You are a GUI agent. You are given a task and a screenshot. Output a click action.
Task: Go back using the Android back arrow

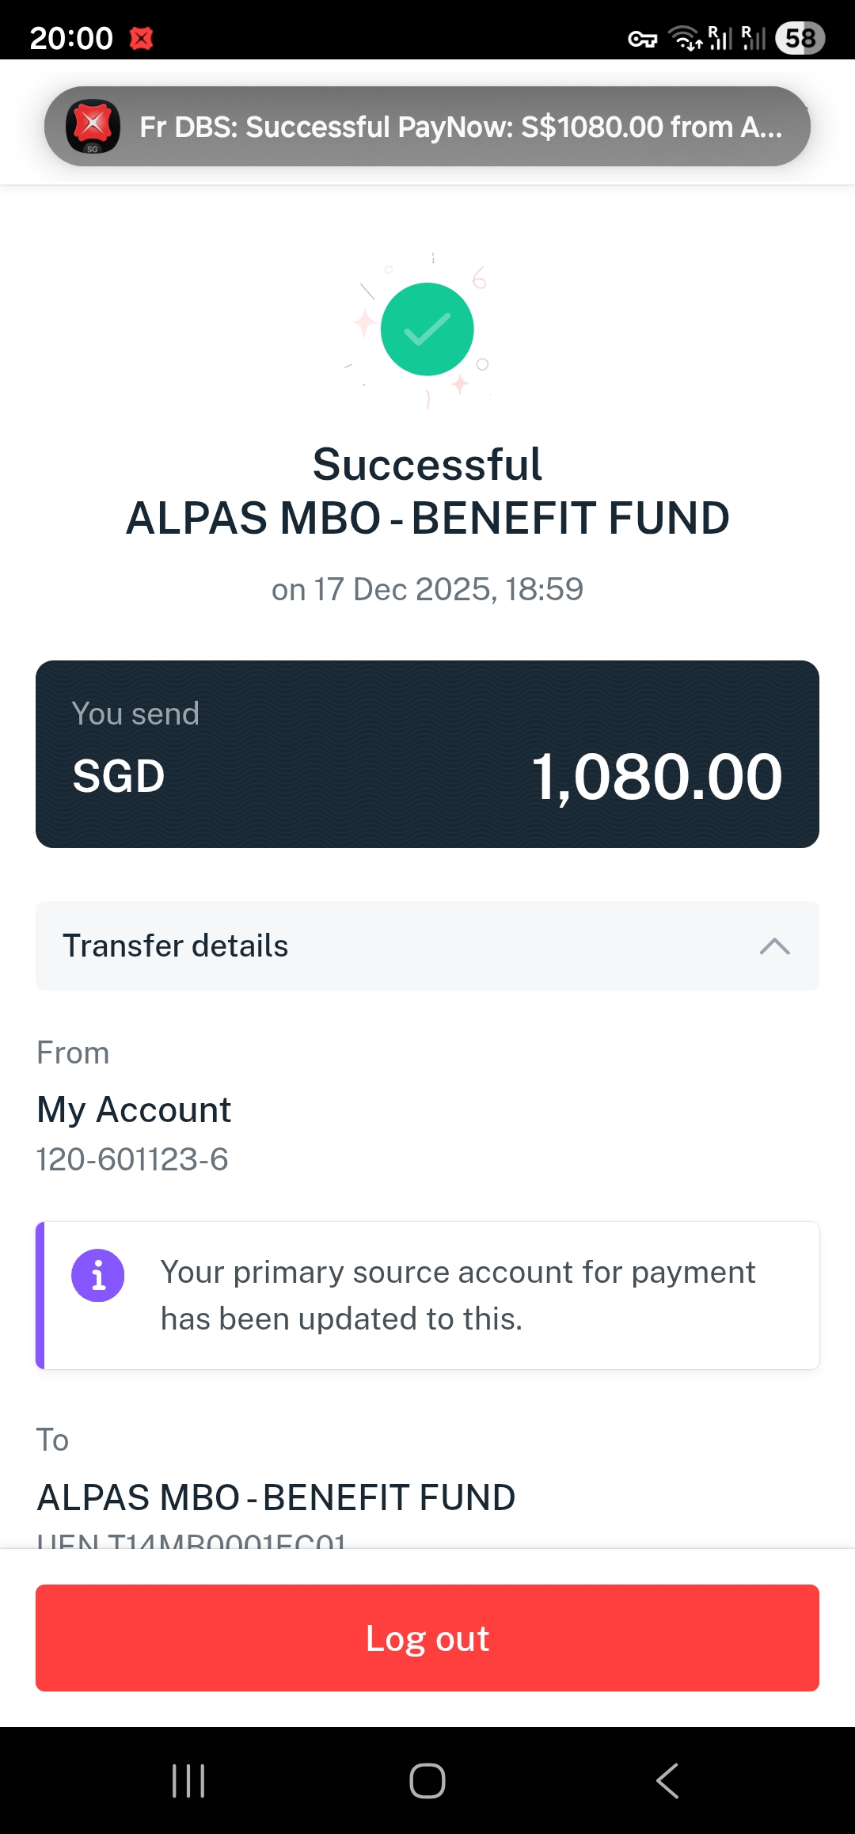[x=667, y=1781]
